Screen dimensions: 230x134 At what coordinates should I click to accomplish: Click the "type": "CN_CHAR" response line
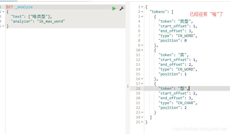click(178, 103)
